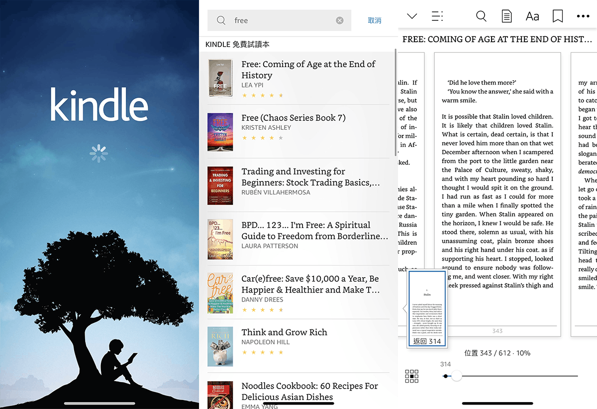Tap the 取消 cancel button
Screen dimensions: 597x409
(375, 20)
